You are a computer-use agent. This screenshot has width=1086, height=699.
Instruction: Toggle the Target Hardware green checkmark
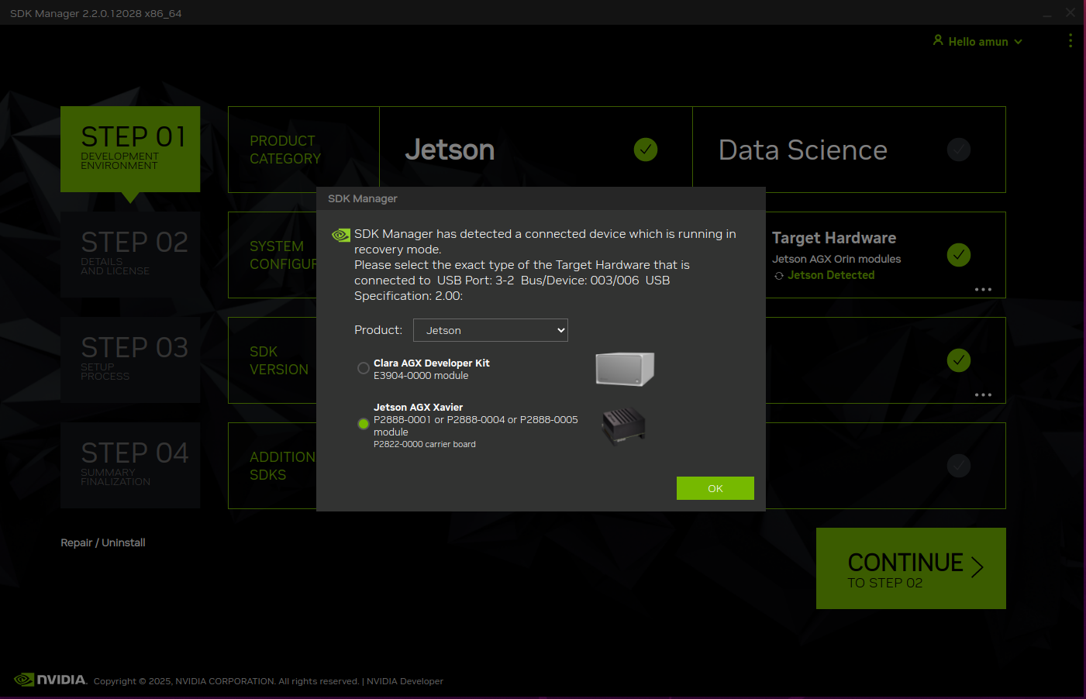click(x=959, y=255)
